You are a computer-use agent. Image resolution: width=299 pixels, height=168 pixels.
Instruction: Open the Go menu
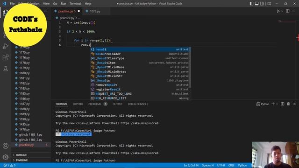pyautogui.click(x=55, y=4)
